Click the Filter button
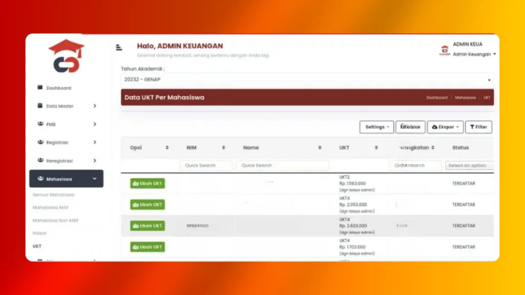This screenshot has height=295, width=525. [x=478, y=127]
